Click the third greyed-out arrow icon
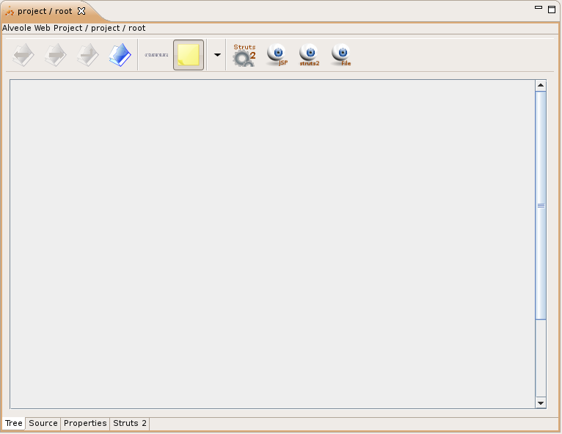562x434 pixels. click(x=88, y=56)
